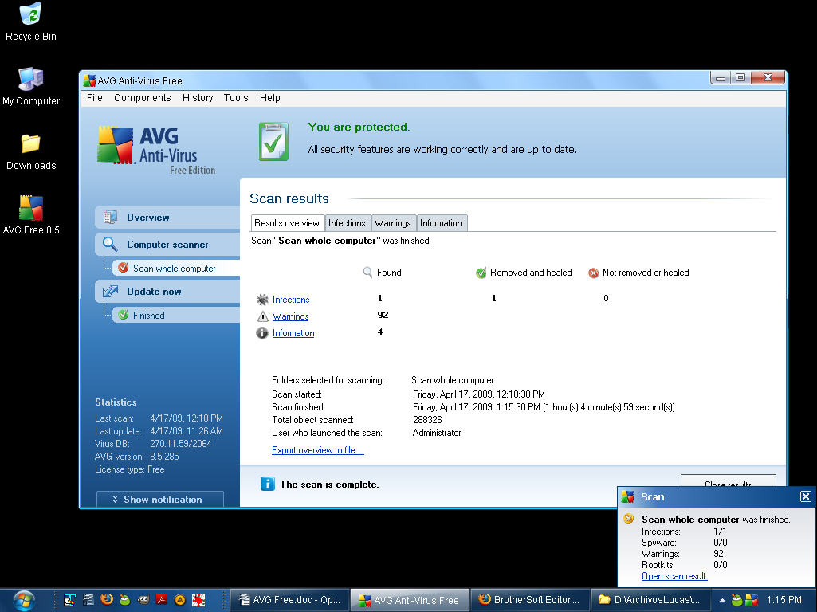This screenshot has width=817, height=612.
Task: Click the green protected status clipboard icon
Action: coord(273,141)
